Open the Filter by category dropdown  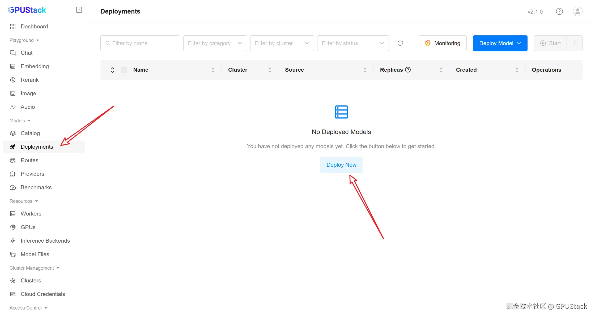[215, 43]
